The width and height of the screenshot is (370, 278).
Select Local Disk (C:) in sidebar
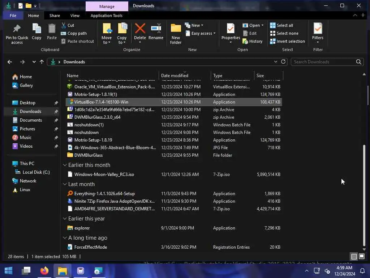pyautogui.click(x=36, y=172)
